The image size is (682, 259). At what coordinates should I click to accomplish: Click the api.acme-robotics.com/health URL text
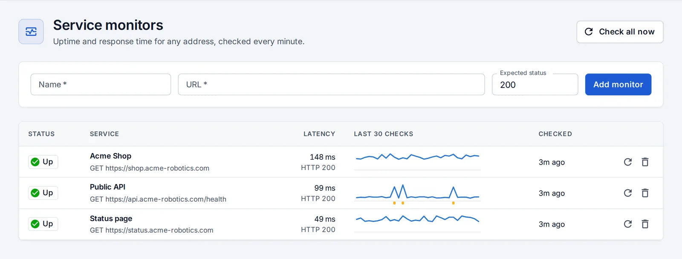pos(166,199)
